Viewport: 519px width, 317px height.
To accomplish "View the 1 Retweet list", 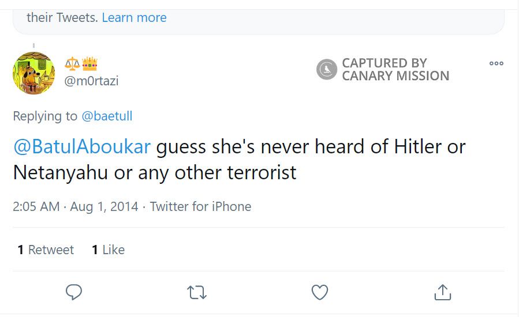I will click(46, 250).
